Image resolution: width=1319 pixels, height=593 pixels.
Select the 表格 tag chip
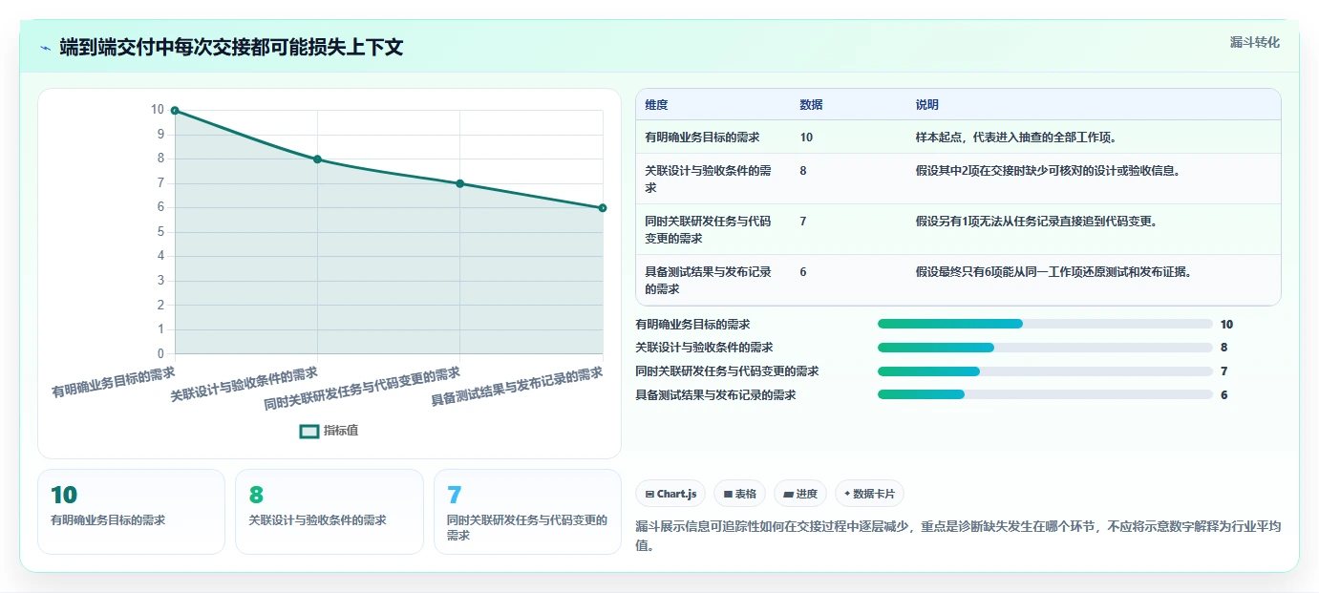[x=740, y=494]
